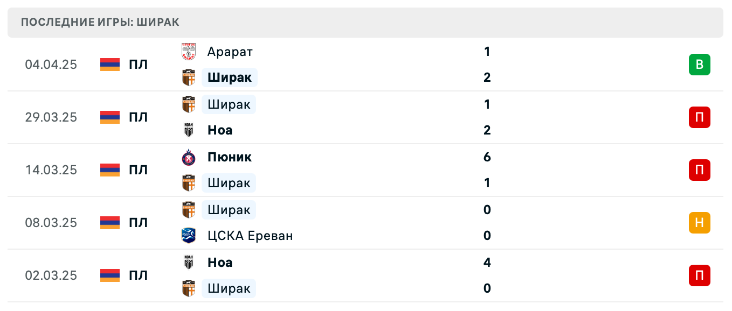
Task: Click the yellow Н draw badge
Action: coord(700,222)
